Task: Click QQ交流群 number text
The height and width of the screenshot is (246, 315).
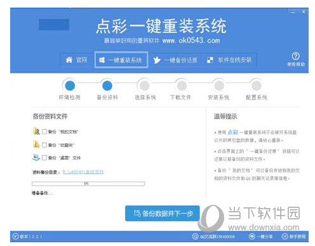Action: click(x=217, y=236)
